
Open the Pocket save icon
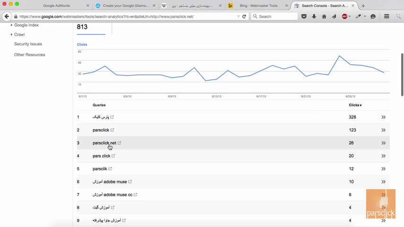coord(304,17)
